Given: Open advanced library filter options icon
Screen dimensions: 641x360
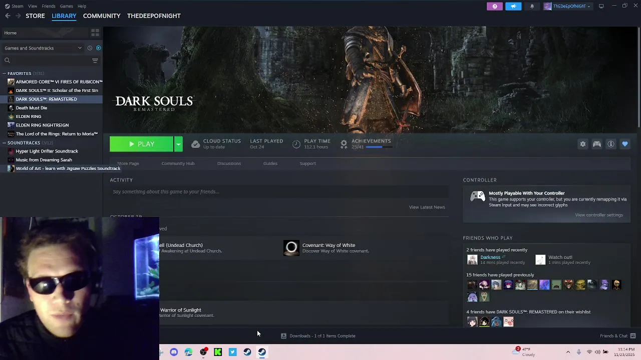Looking at the screenshot, I should pyautogui.click(x=95, y=60).
